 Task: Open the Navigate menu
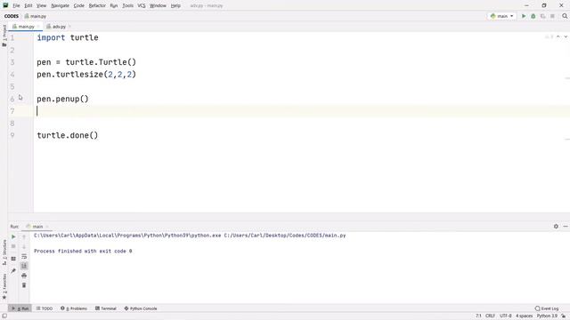[60, 5]
